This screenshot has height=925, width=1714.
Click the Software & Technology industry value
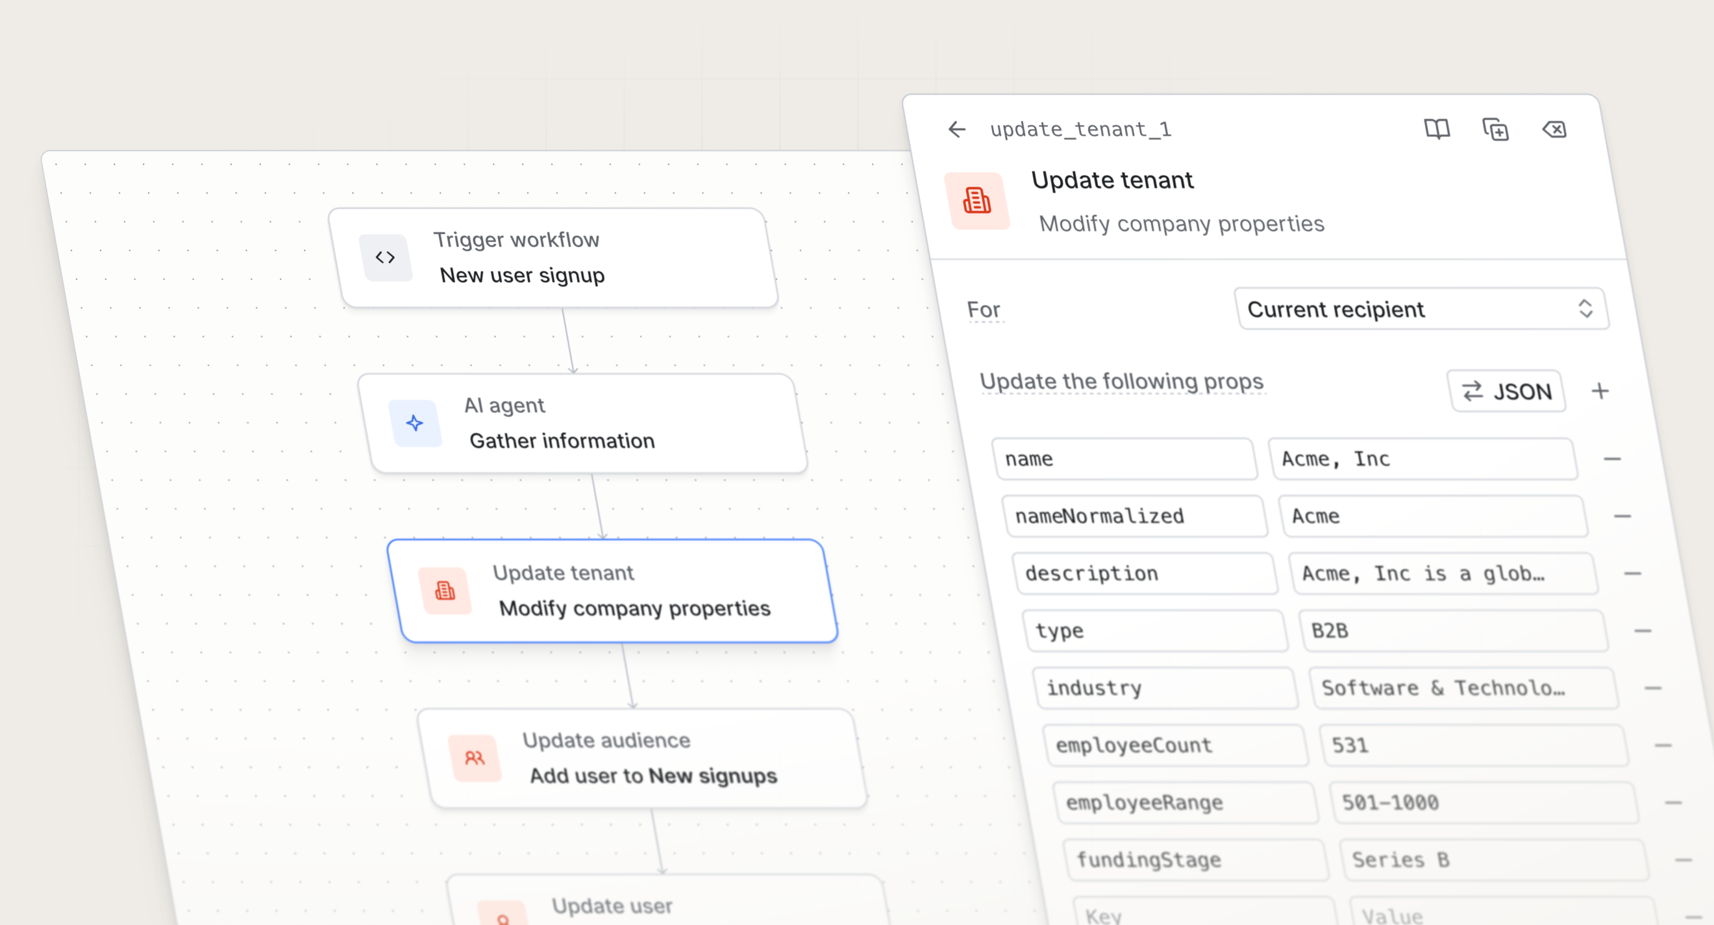[1463, 688]
